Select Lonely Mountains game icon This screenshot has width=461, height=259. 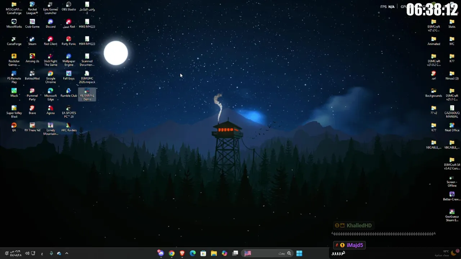pos(50,129)
